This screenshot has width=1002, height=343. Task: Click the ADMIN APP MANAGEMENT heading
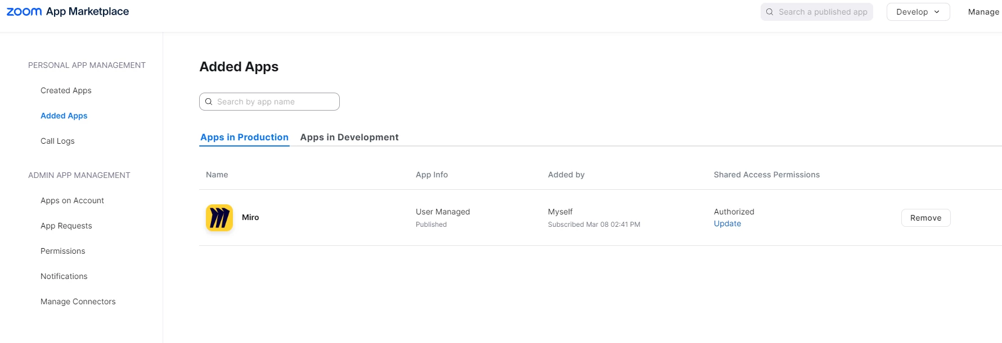[x=79, y=175]
